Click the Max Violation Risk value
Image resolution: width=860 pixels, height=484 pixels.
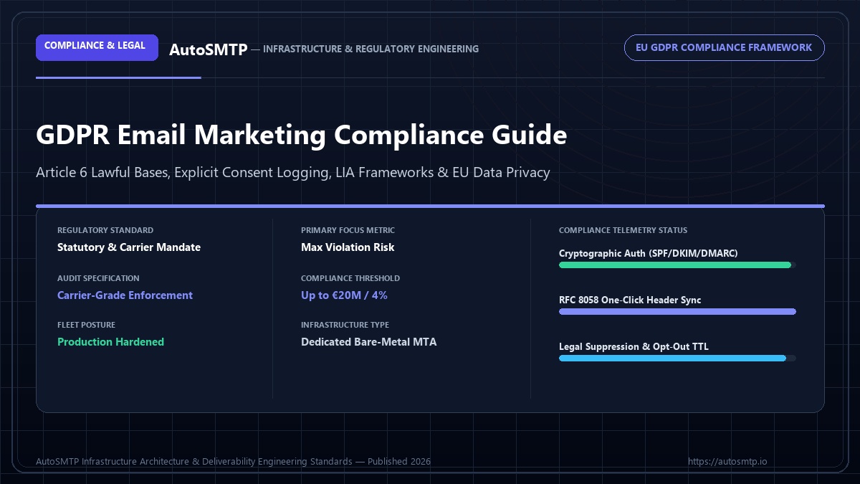pos(348,247)
